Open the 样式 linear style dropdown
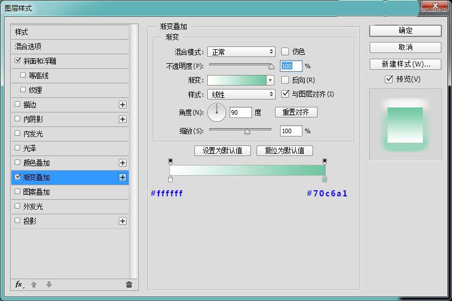This screenshot has width=452, height=301. click(x=241, y=95)
